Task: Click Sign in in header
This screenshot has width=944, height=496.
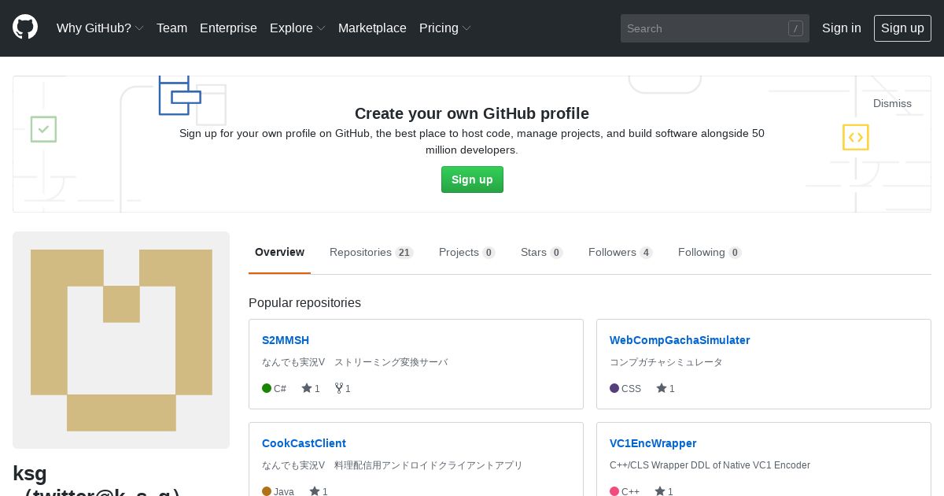Action: pos(842,28)
